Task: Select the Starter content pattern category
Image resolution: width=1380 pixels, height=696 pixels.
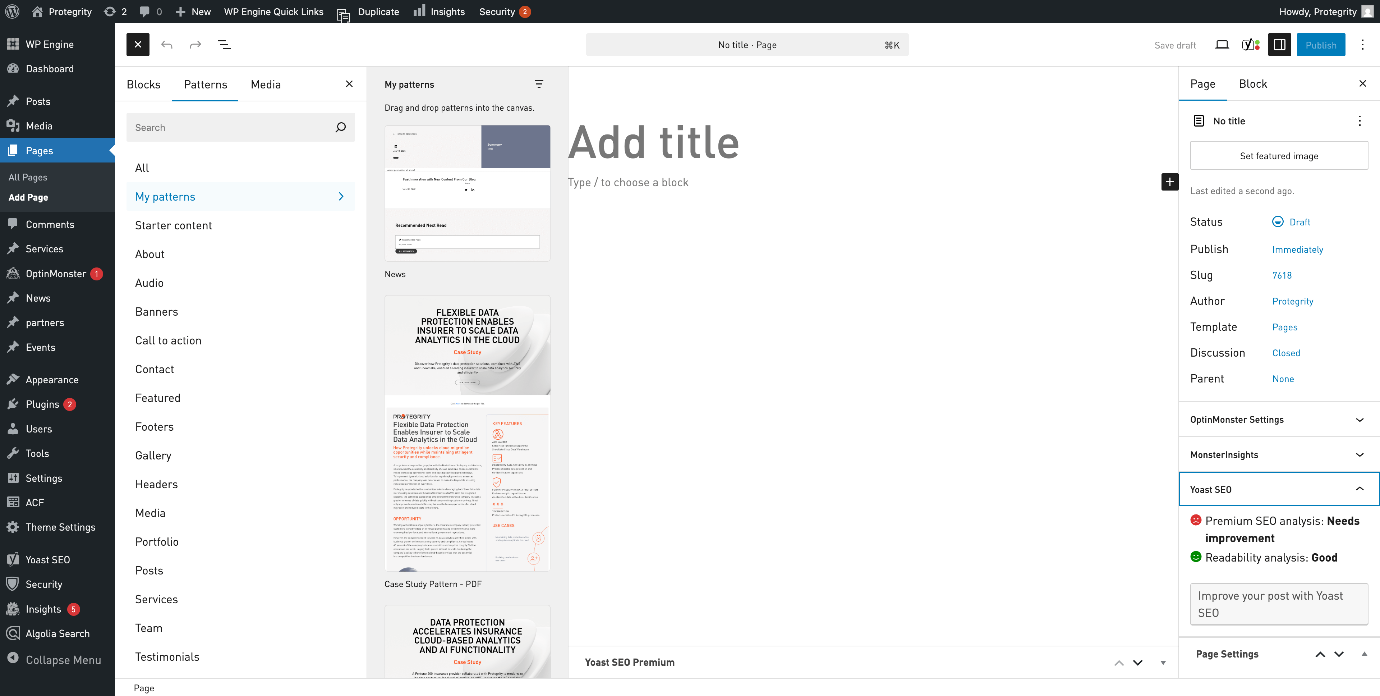Action: click(x=174, y=225)
